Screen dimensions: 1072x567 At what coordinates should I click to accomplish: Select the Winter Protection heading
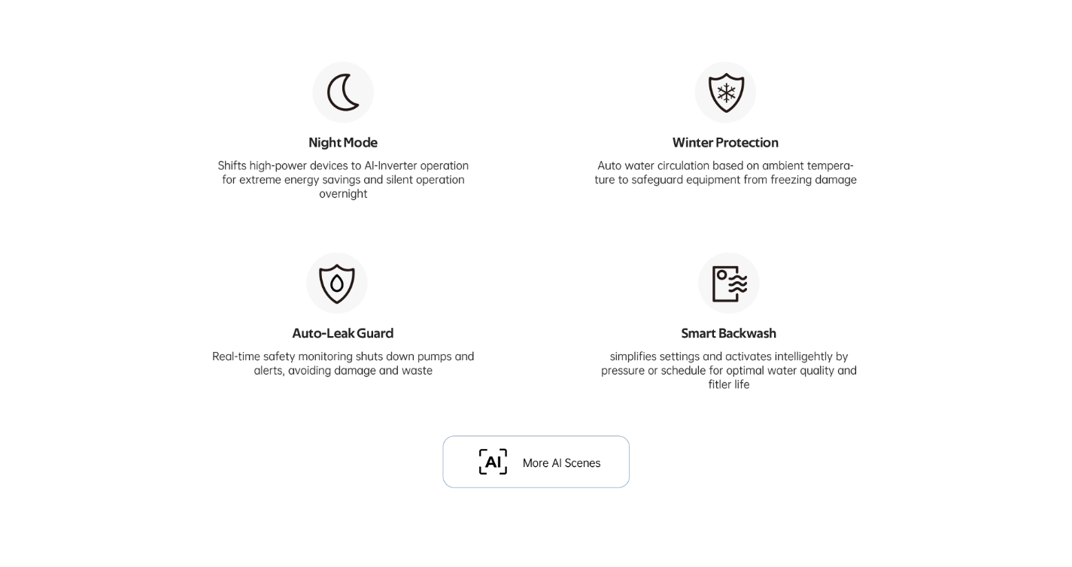(x=725, y=142)
